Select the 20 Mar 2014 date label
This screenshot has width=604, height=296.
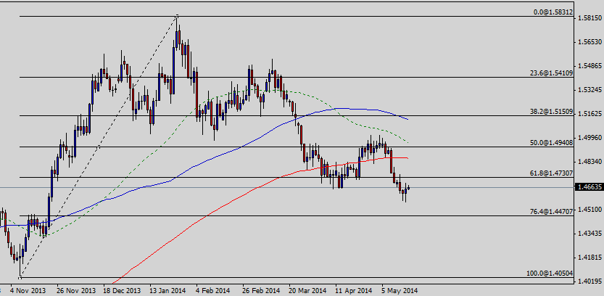click(x=308, y=289)
